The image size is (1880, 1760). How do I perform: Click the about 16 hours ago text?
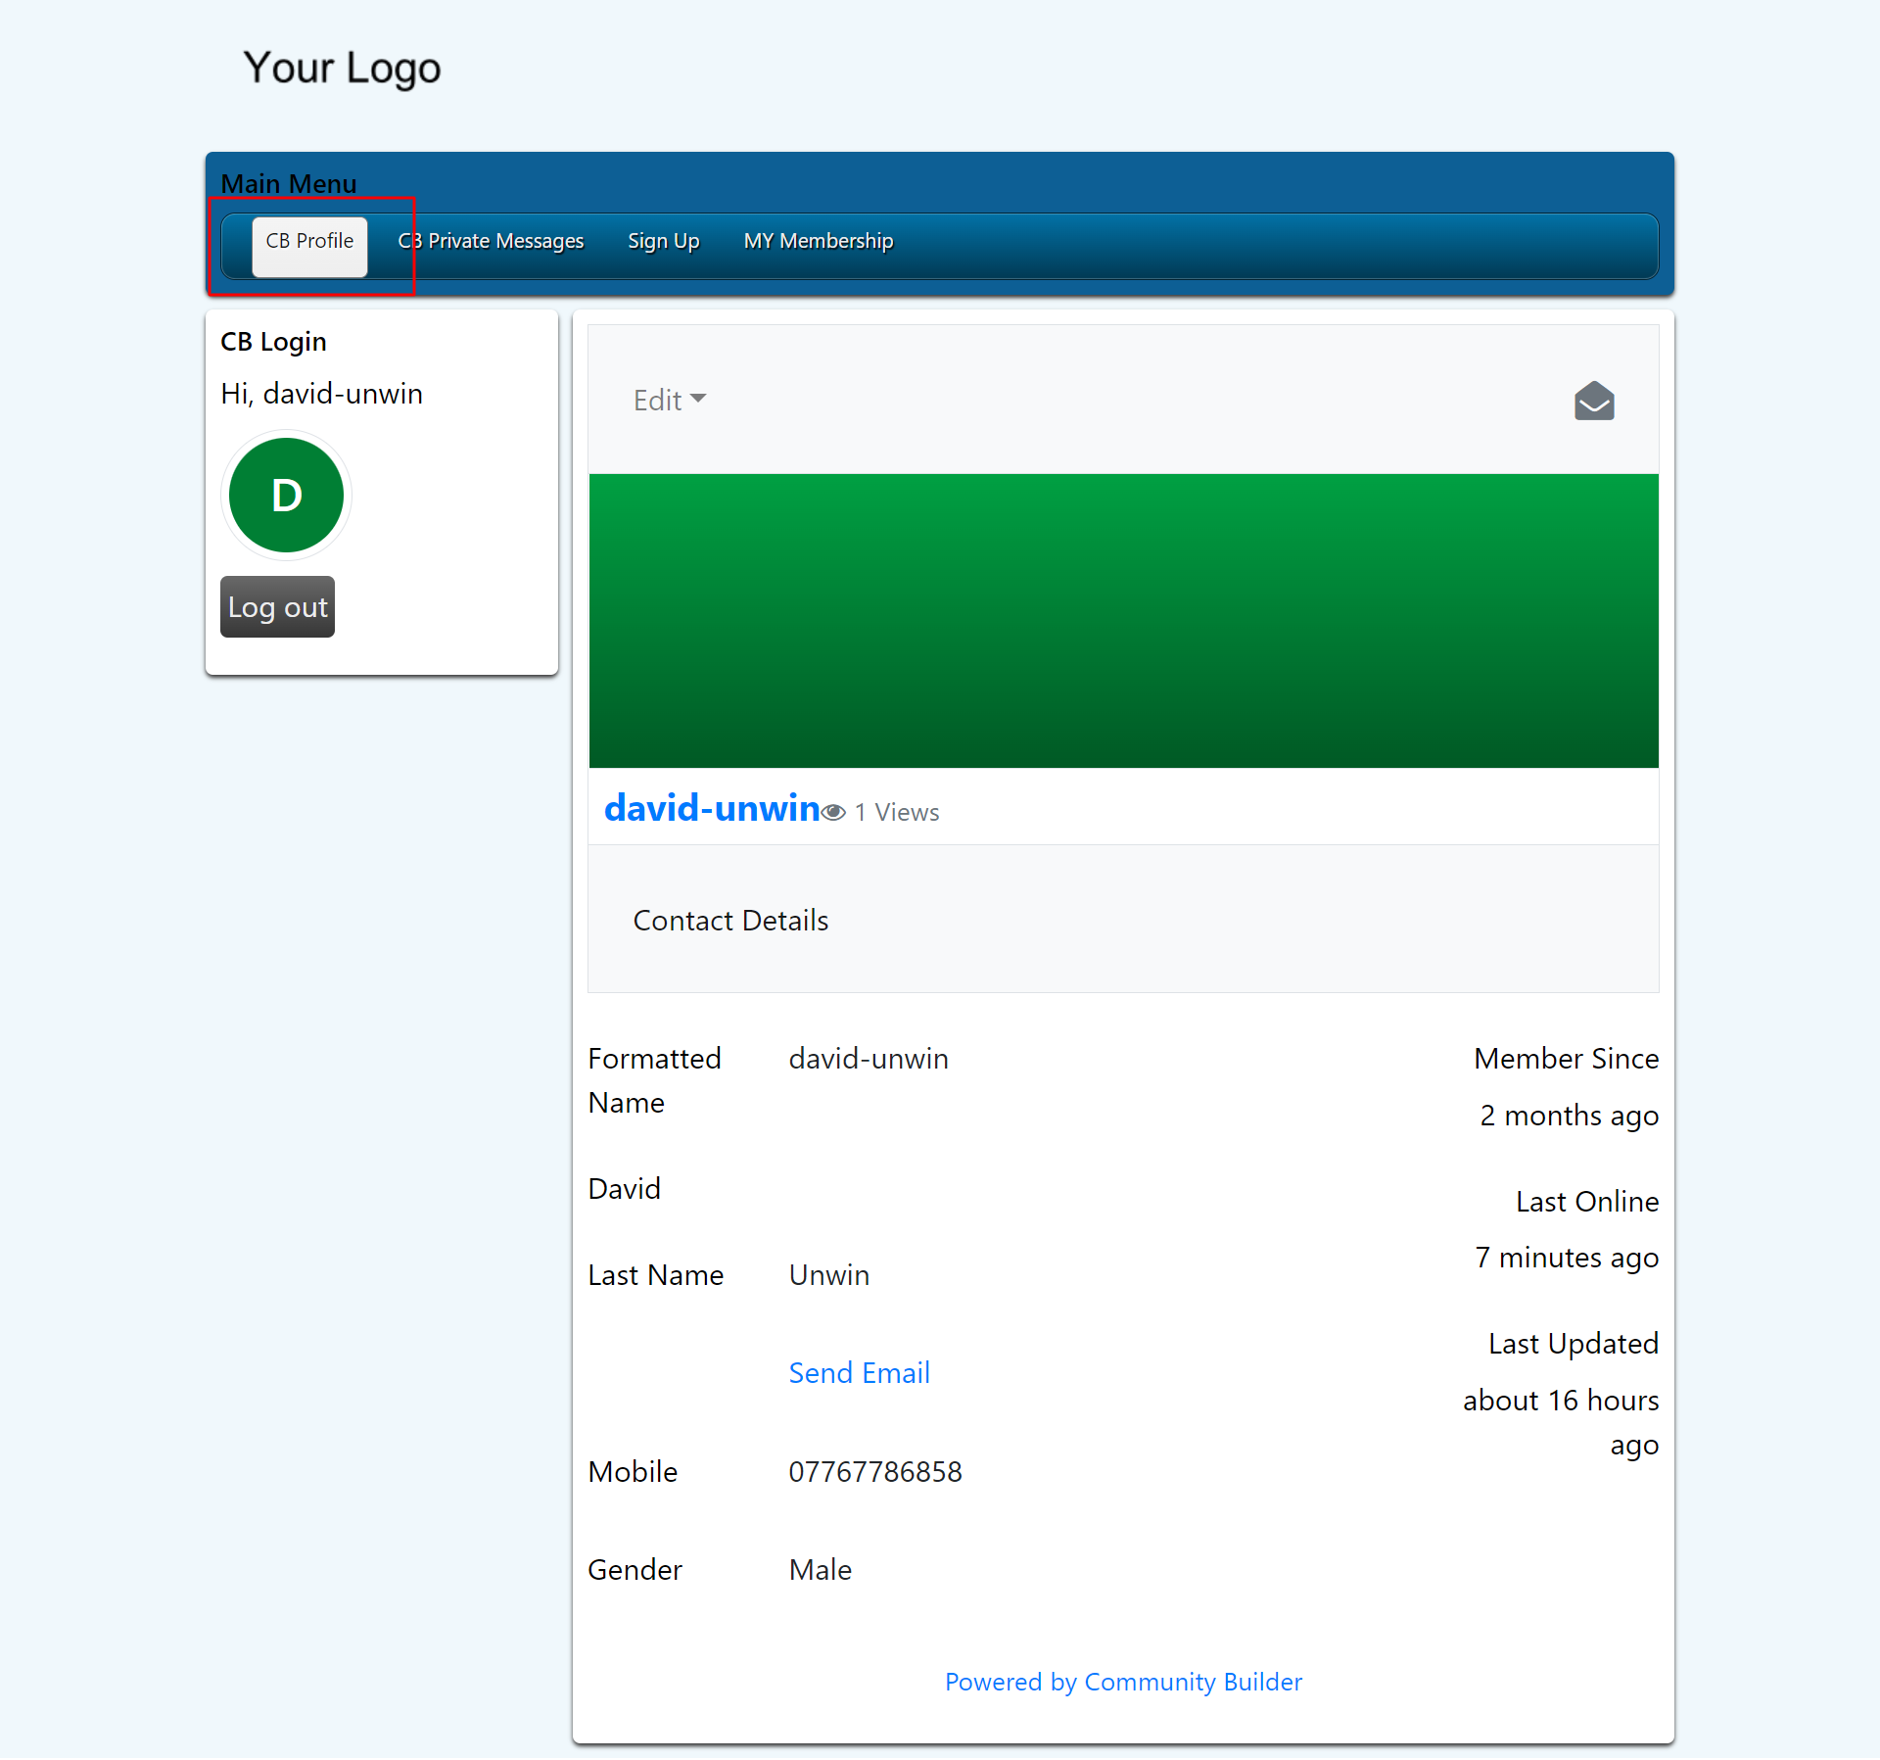click(1561, 1422)
